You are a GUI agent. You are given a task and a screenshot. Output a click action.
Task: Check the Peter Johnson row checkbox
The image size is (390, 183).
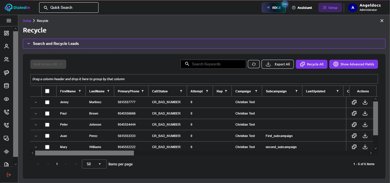click(x=47, y=124)
